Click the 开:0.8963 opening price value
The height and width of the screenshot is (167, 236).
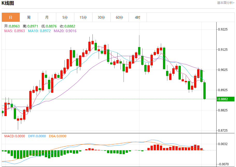coord(12,26)
